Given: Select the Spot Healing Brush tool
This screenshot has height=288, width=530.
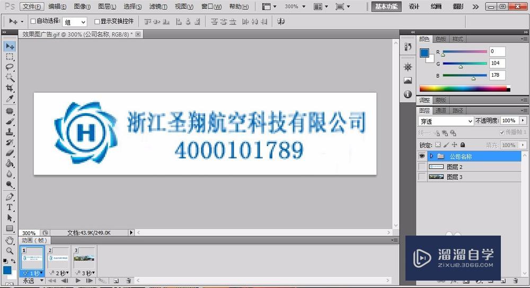Looking at the screenshot, I should click(10, 111).
